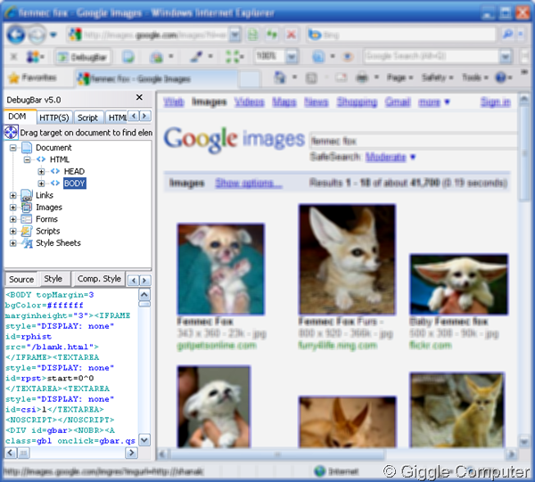
Task: Click source pane scroll down arrow
Action: coord(144,440)
